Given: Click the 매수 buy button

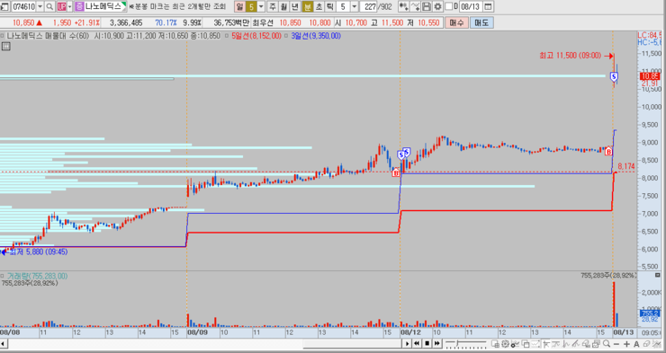Looking at the screenshot, I should [x=457, y=22].
